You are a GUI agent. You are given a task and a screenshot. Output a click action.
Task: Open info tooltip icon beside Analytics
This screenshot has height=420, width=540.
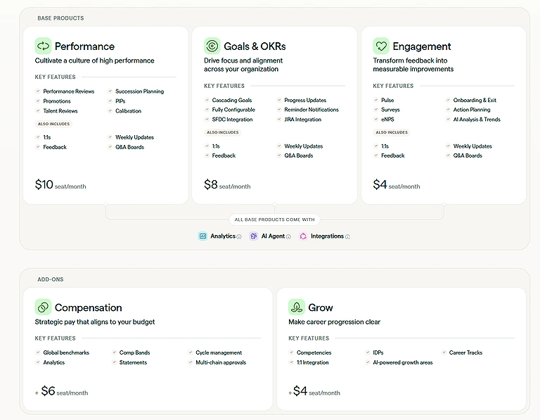(x=239, y=236)
